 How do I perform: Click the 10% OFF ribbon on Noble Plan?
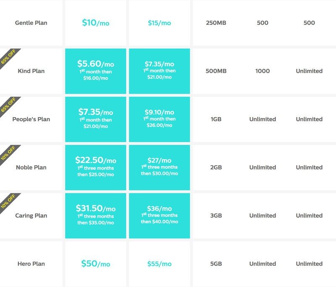8,152
